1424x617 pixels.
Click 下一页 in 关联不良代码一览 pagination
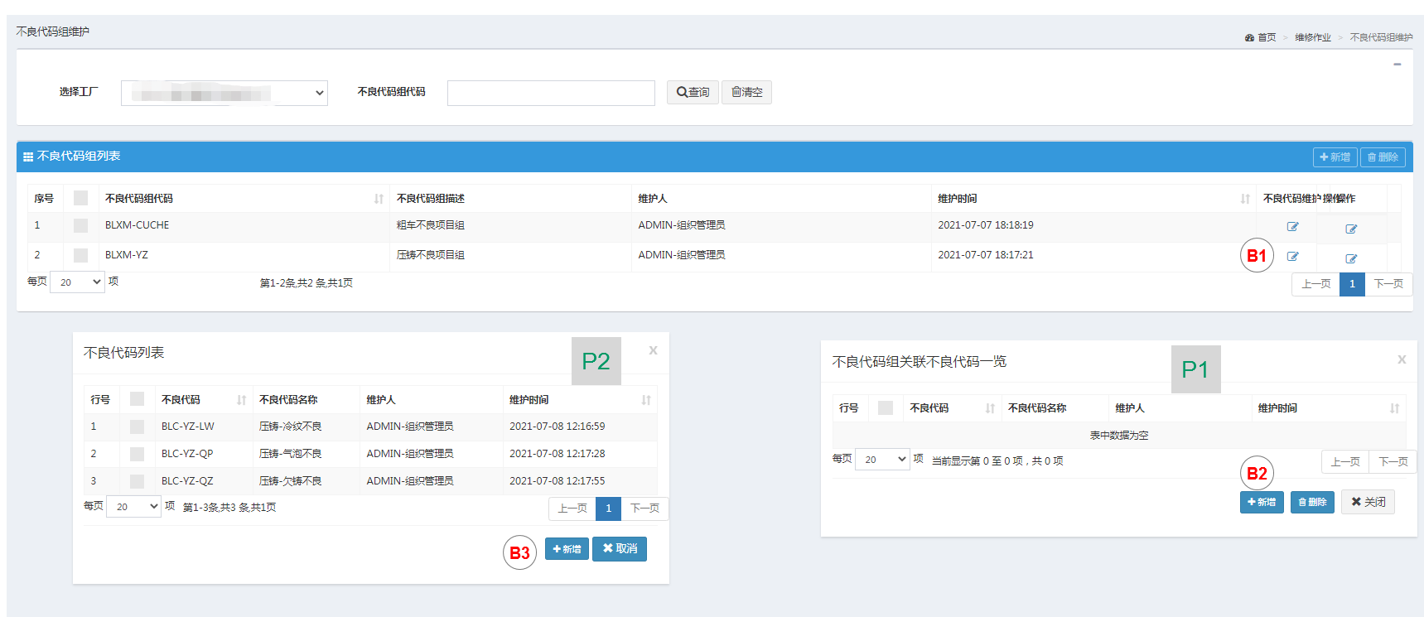1393,462
